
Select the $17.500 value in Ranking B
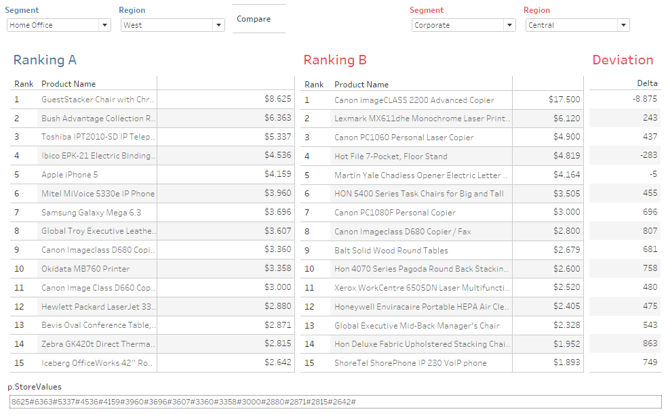pyautogui.click(x=564, y=100)
